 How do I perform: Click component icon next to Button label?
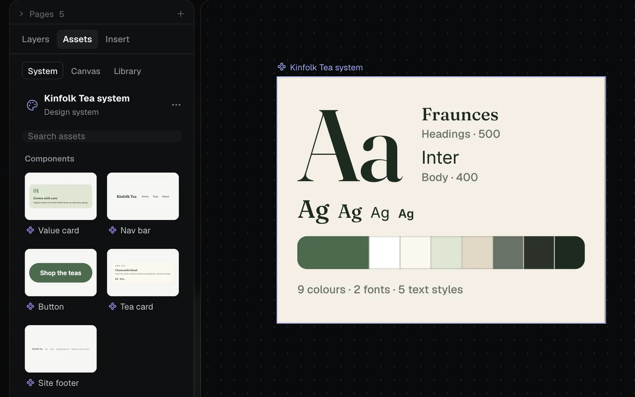point(30,306)
